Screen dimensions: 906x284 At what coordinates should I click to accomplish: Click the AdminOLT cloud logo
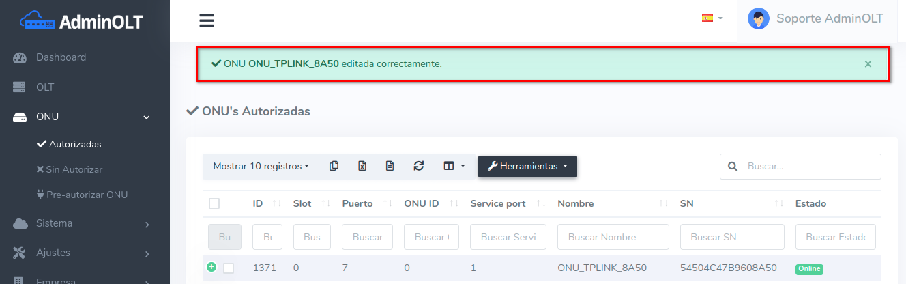(37, 21)
